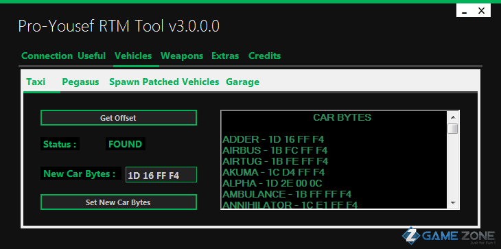The height and width of the screenshot is (249, 501).
Task: Click the Pro-Yousef RTM Tool v3.0.0.0 title
Action: tap(119, 26)
